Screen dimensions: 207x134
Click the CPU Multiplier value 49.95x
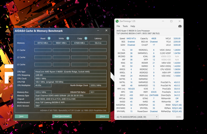tap(43, 85)
